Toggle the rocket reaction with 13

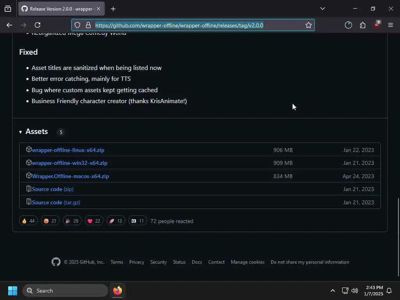[116, 221]
